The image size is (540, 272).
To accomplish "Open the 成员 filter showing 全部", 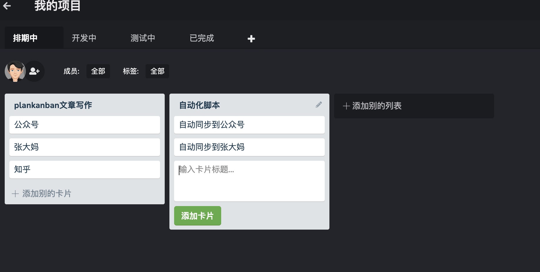I will click(x=98, y=71).
